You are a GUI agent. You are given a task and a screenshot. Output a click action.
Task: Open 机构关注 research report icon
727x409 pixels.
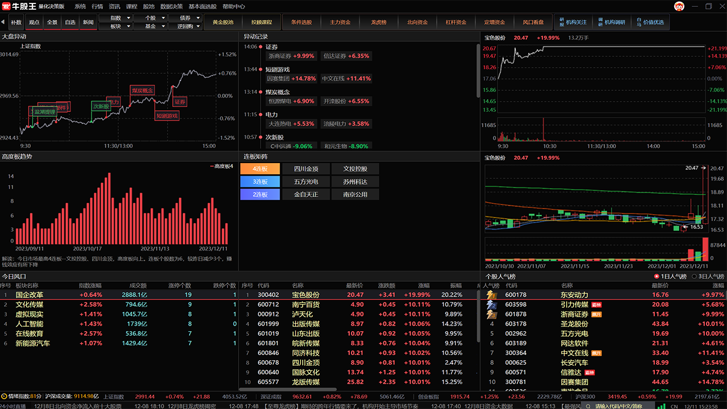click(562, 22)
